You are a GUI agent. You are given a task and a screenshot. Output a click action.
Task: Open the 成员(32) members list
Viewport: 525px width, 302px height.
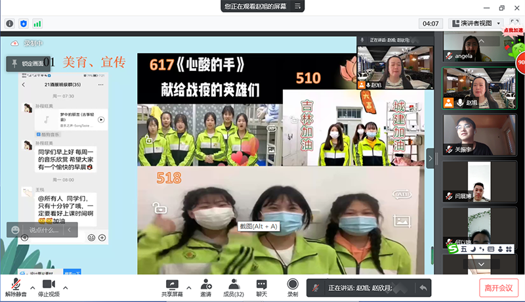(234, 288)
